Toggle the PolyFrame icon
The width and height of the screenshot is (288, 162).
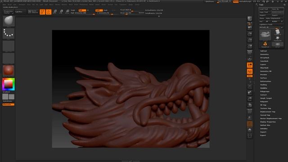(250, 111)
